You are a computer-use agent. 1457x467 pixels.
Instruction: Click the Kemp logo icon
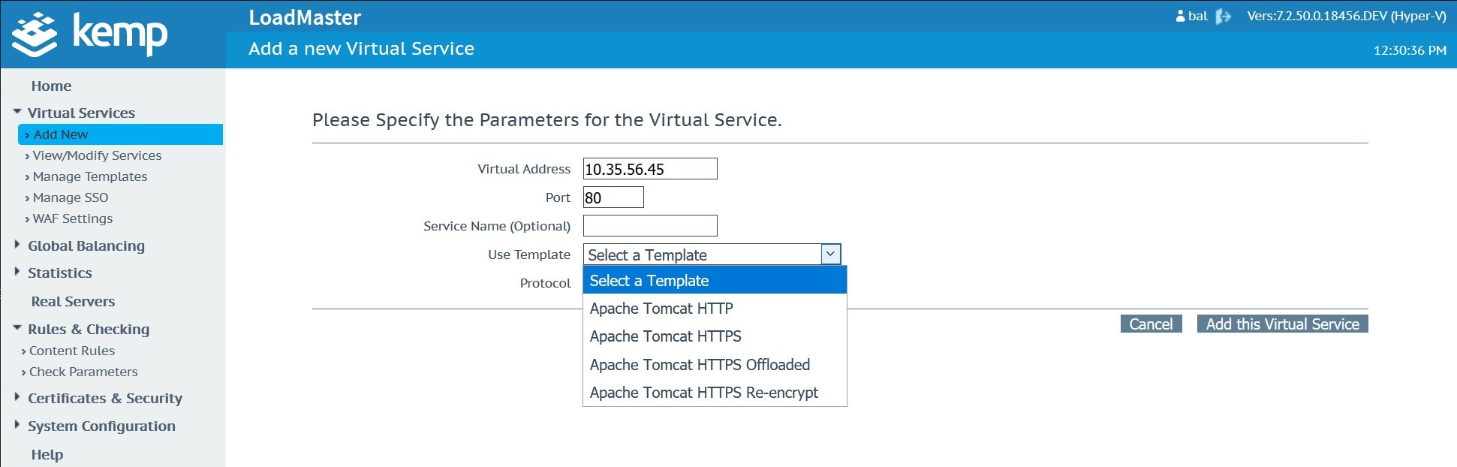35,35
